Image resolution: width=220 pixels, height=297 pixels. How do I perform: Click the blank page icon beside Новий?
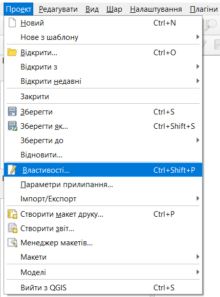click(x=12, y=23)
